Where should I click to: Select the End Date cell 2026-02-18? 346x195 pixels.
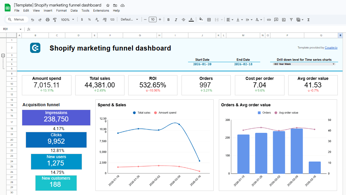tap(243, 64)
